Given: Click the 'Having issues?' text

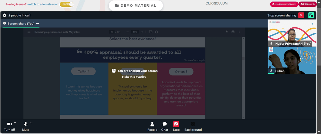Looking at the screenshot, I should [16, 4].
